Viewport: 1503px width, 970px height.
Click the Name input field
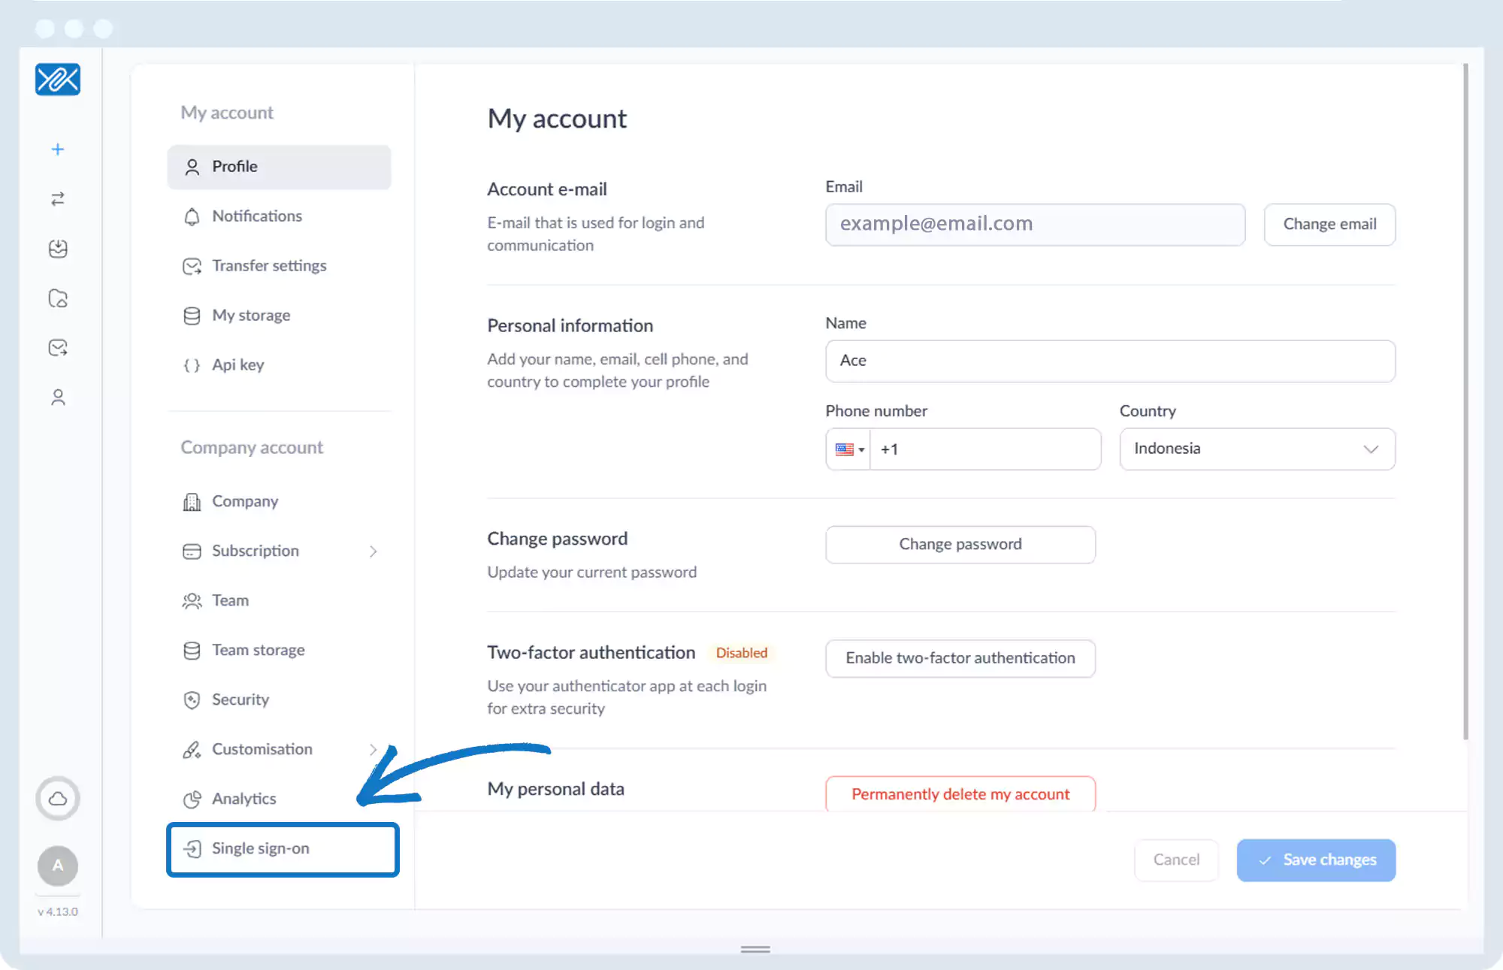(x=1109, y=361)
